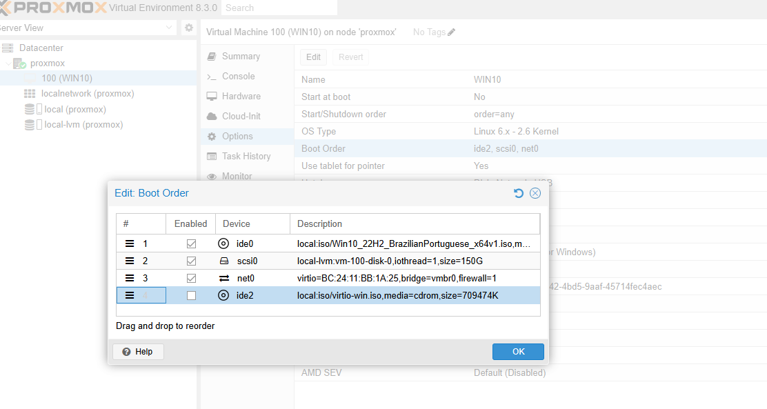767x409 pixels.
Task: Open the Hardware tab
Action: click(x=247, y=97)
